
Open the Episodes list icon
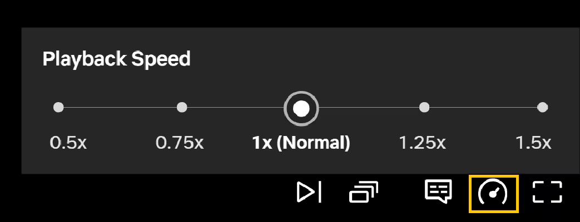[364, 192]
